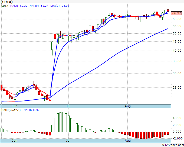Select the EMA(7) value 64.89

pyautogui.click(x=65, y=6)
